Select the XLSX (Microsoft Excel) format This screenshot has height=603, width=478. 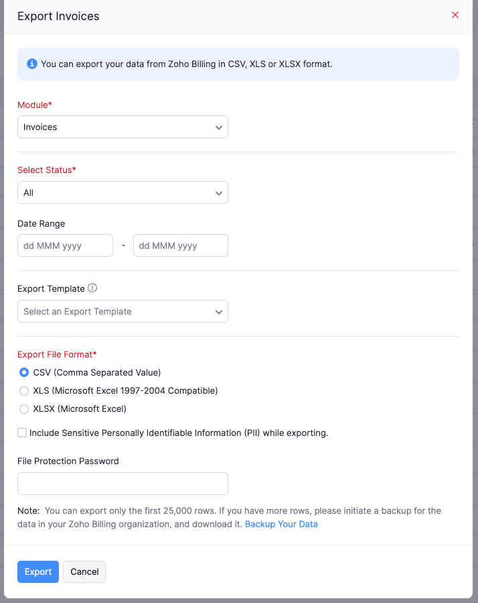pyautogui.click(x=24, y=408)
